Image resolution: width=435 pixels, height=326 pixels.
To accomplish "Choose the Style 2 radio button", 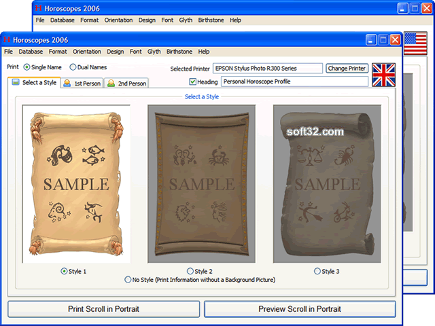I will click(x=190, y=271).
